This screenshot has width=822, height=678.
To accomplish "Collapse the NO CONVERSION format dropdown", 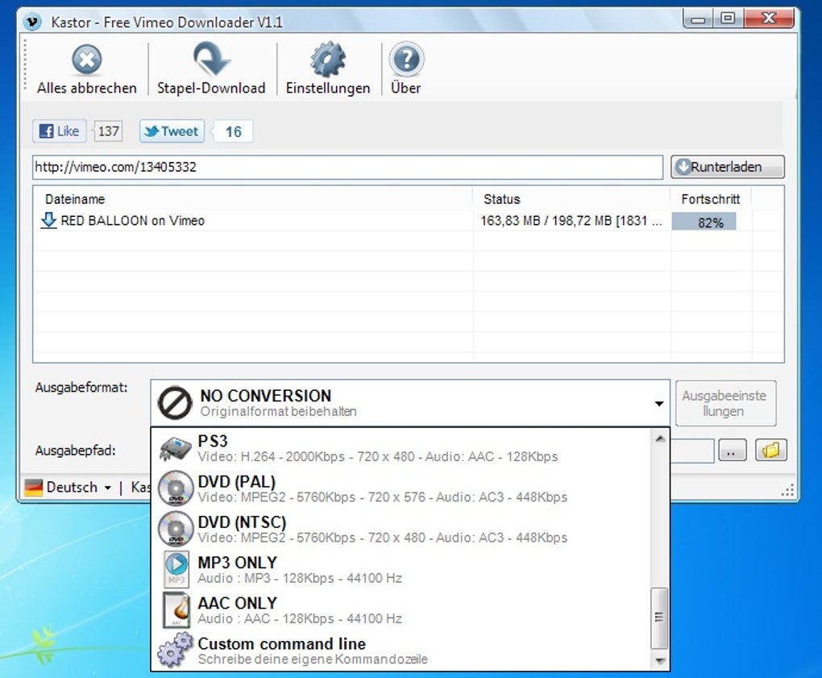I will pos(659,403).
